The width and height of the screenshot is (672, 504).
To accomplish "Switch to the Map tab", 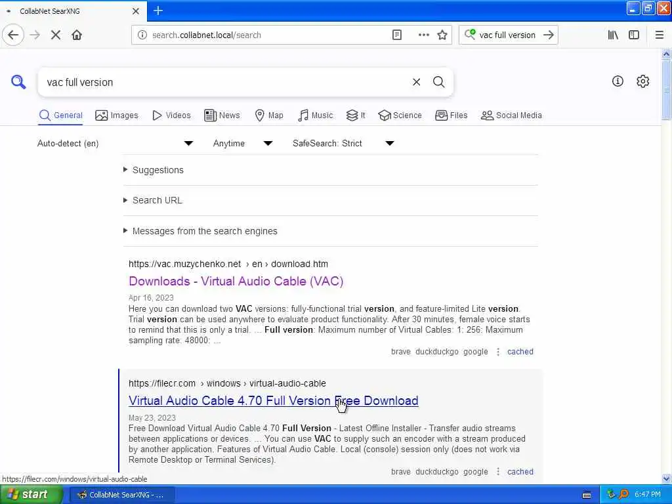I will tap(269, 115).
